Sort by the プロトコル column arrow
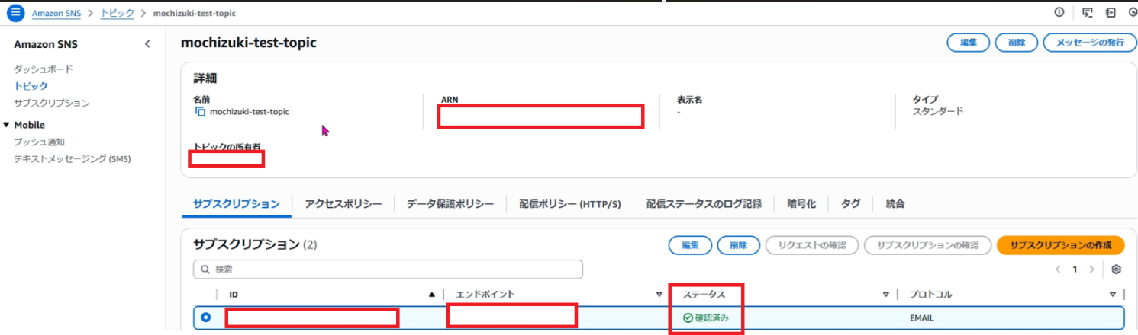This screenshot has width=1138, height=335. pos(1113,294)
